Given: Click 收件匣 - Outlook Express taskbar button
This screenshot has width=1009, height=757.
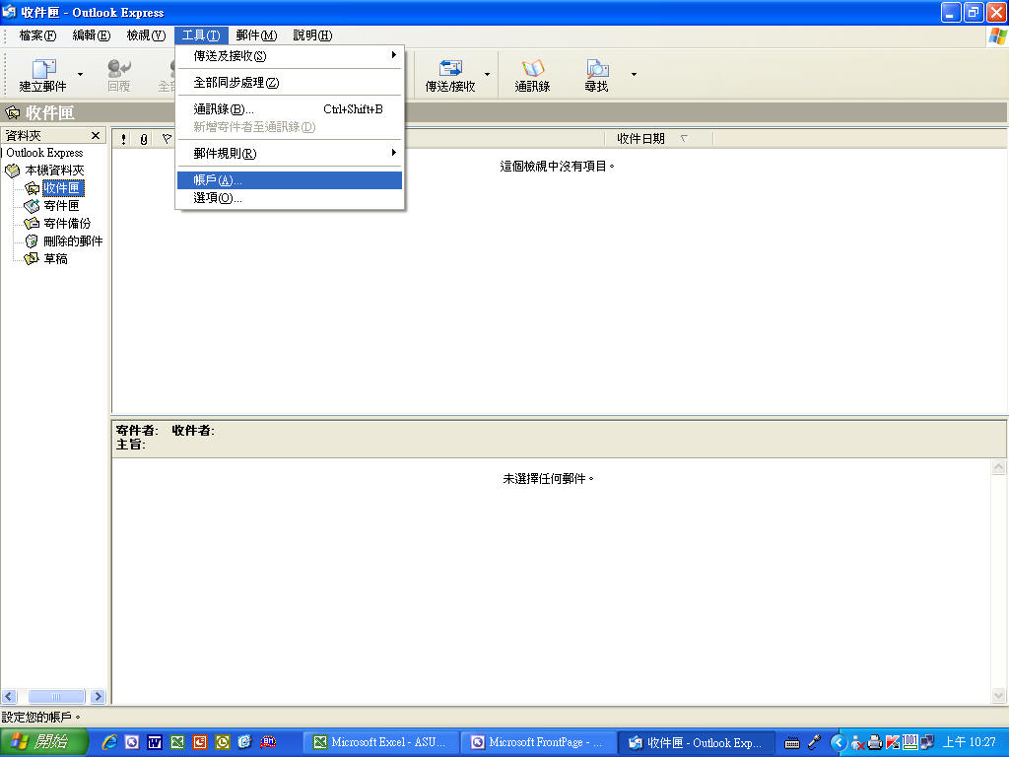Looking at the screenshot, I should tap(697, 742).
